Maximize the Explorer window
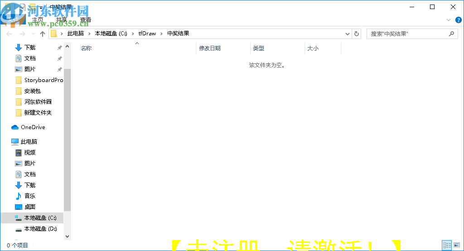This screenshot has height=251, width=464. tap(432, 7)
